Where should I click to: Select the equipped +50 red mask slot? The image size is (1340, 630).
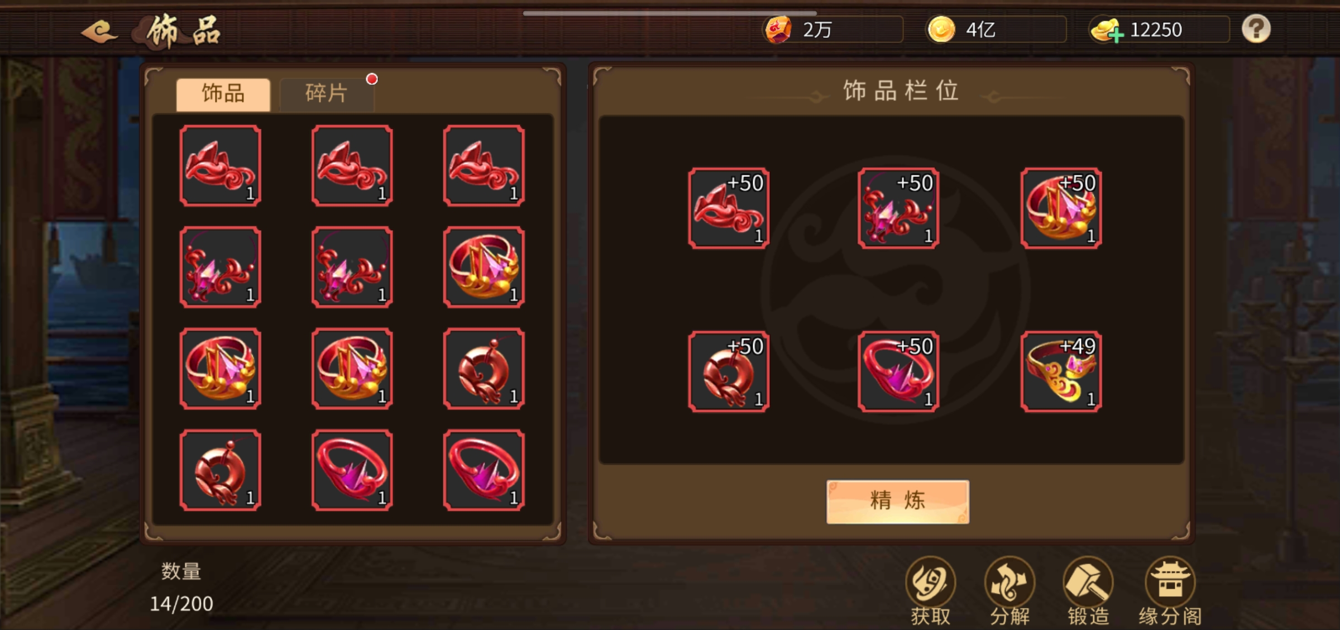729,208
